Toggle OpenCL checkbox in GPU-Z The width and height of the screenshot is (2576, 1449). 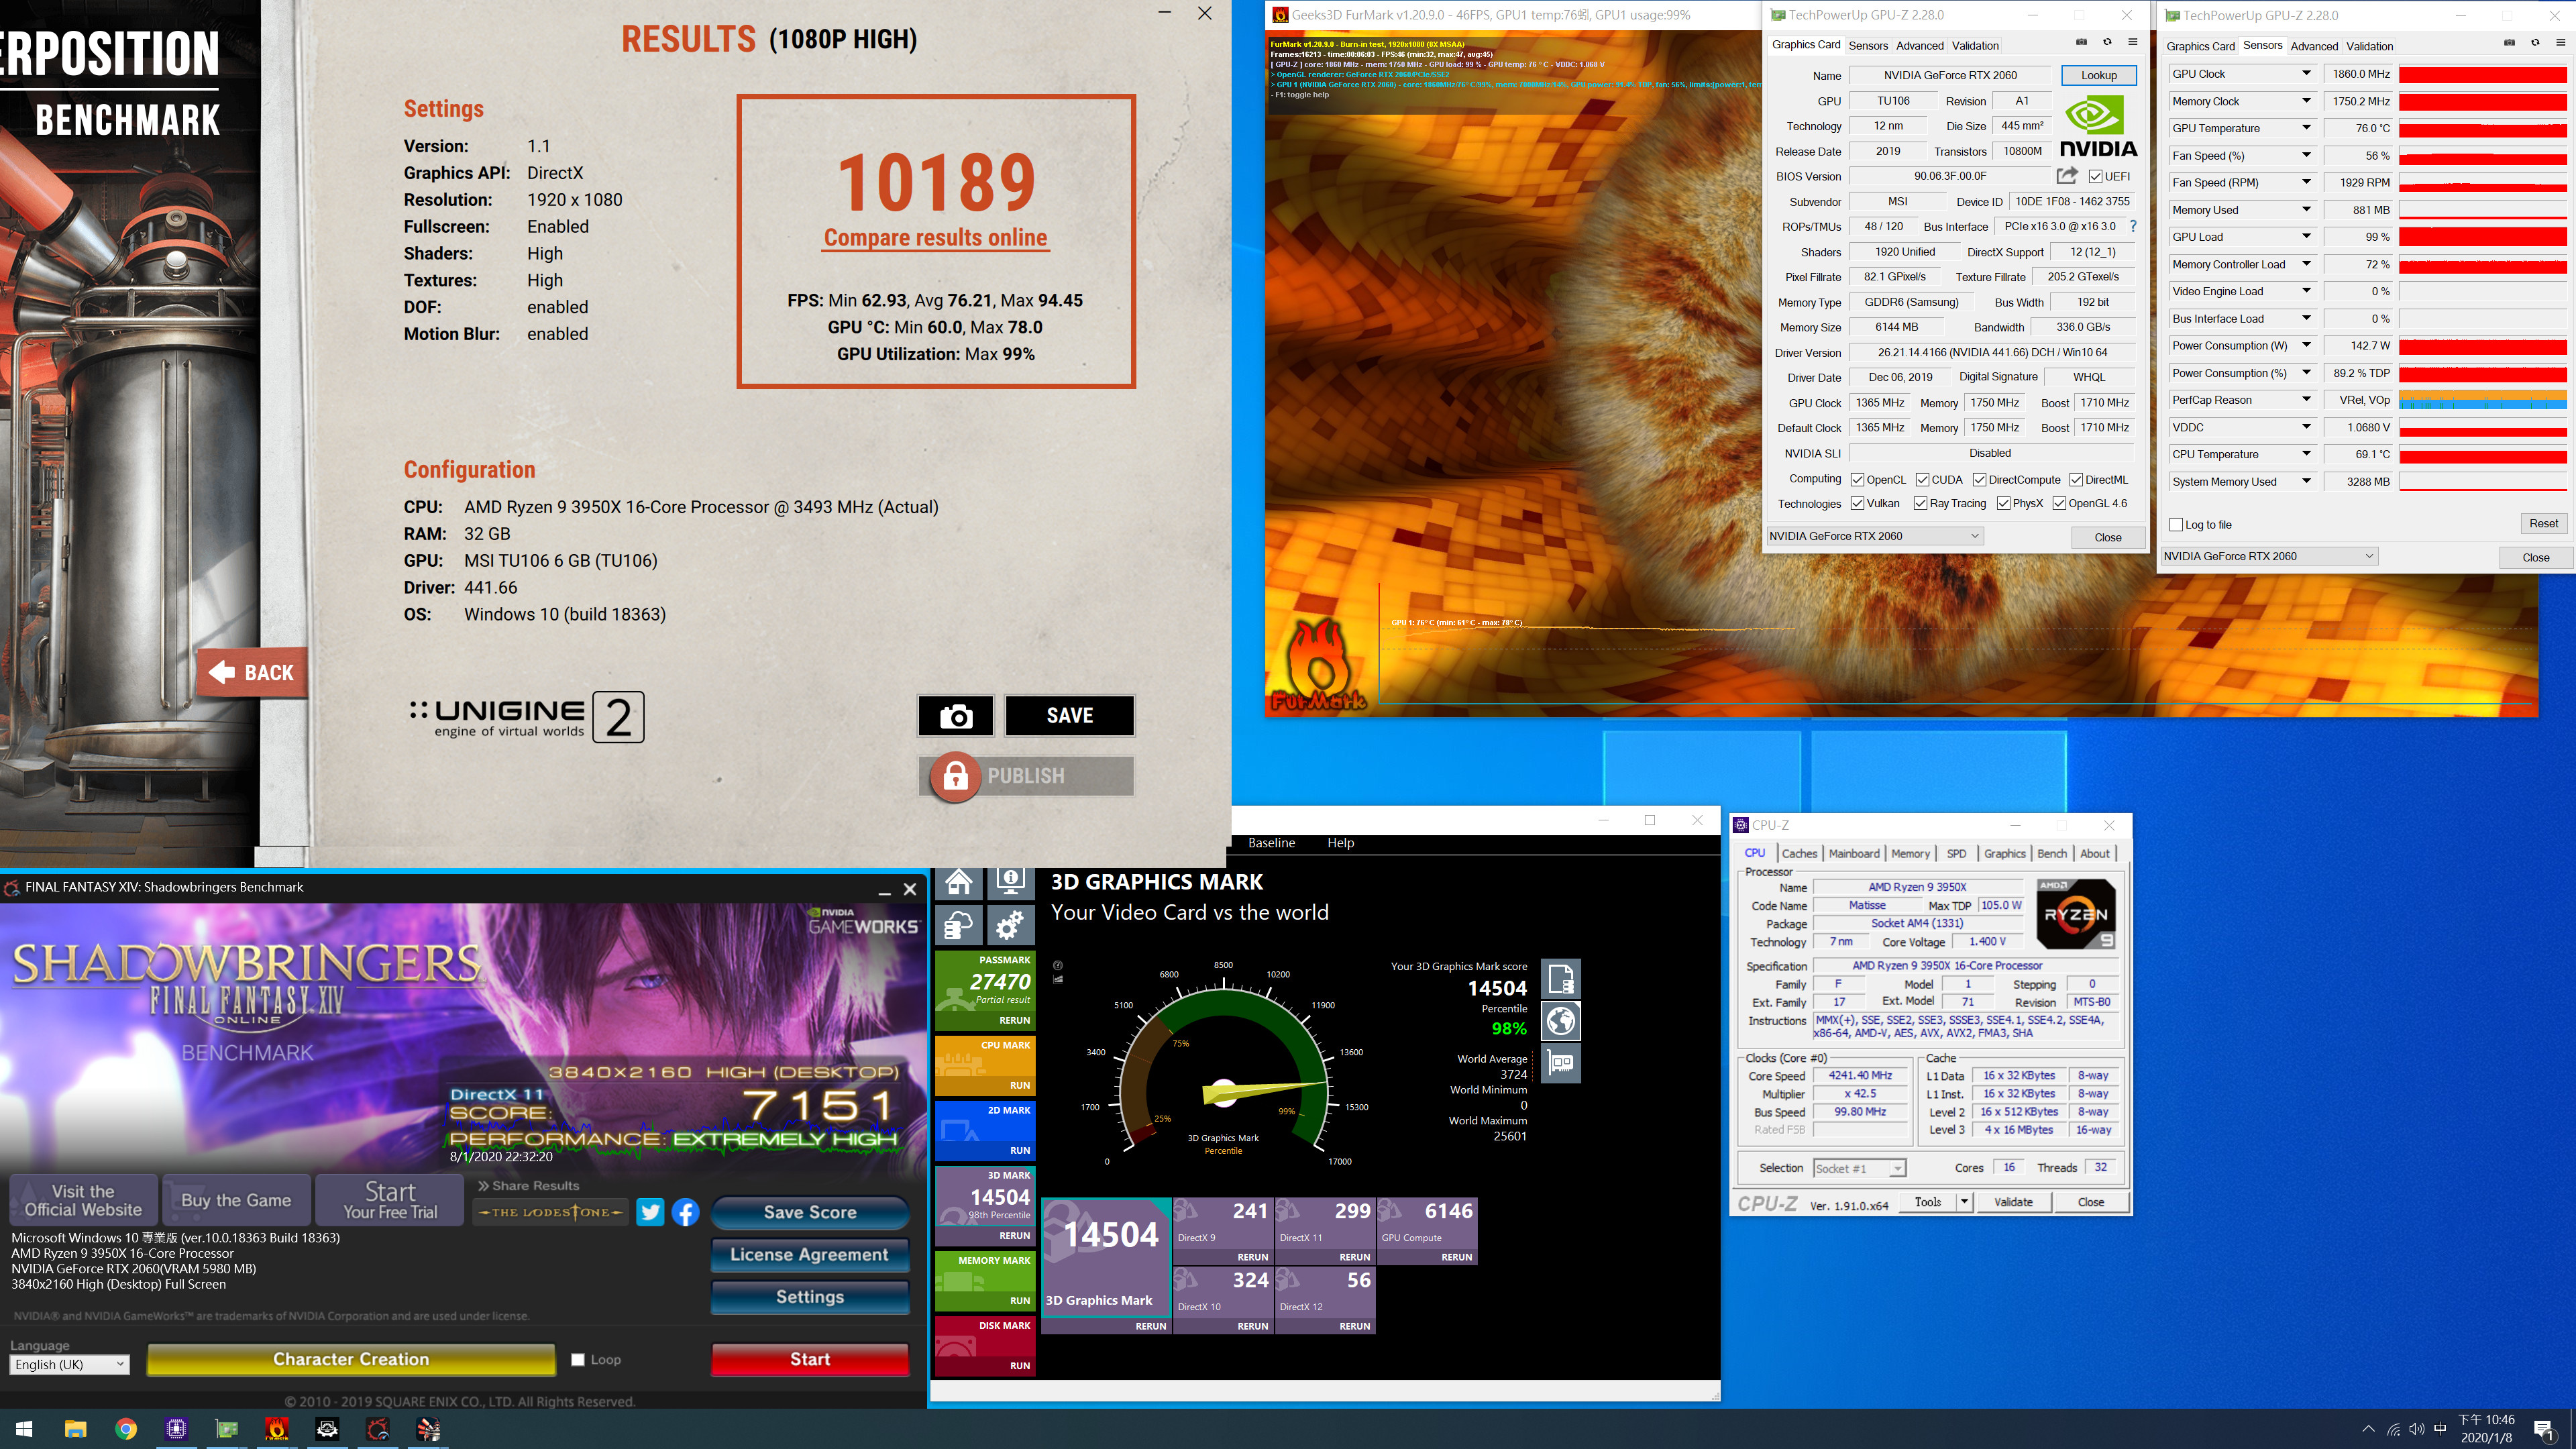[1857, 480]
